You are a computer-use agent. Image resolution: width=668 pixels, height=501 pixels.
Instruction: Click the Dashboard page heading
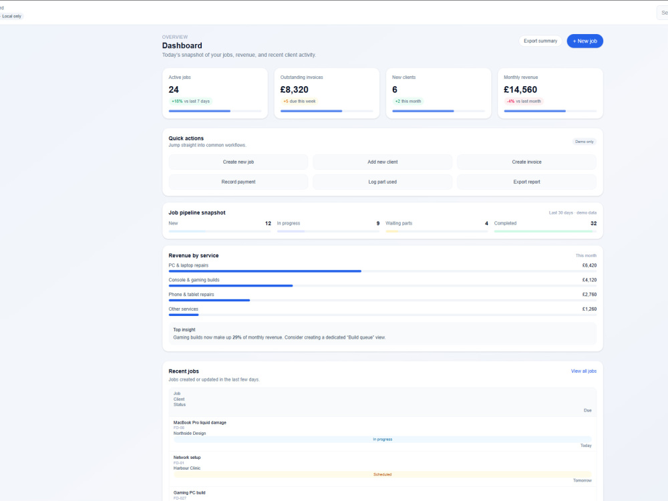click(182, 45)
